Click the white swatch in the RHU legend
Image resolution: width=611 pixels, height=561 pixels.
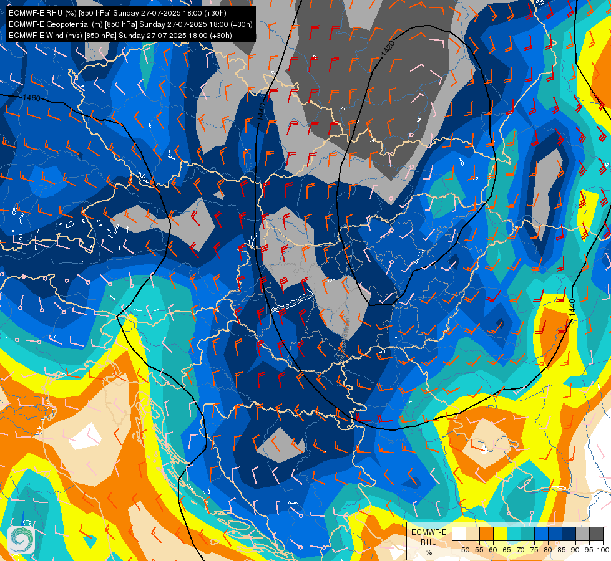[459, 534]
